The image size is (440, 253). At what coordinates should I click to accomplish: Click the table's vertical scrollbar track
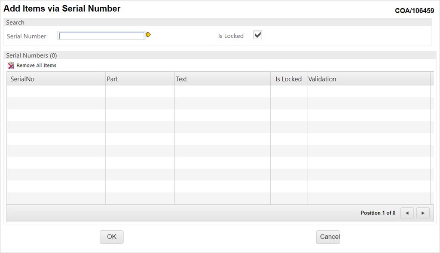point(432,142)
